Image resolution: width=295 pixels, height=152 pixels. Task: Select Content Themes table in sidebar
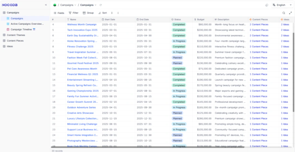16,35
